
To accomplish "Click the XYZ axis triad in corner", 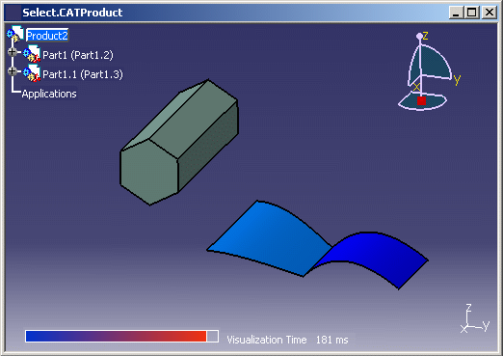I will pyautogui.click(x=475, y=318).
